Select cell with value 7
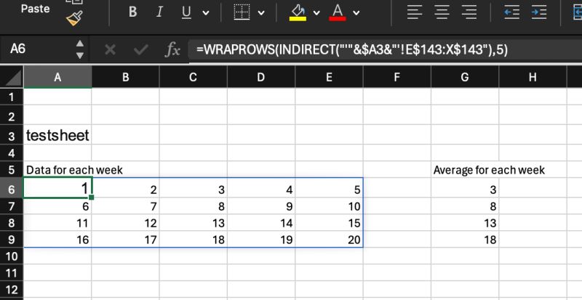The image size is (582, 300). [x=125, y=206]
